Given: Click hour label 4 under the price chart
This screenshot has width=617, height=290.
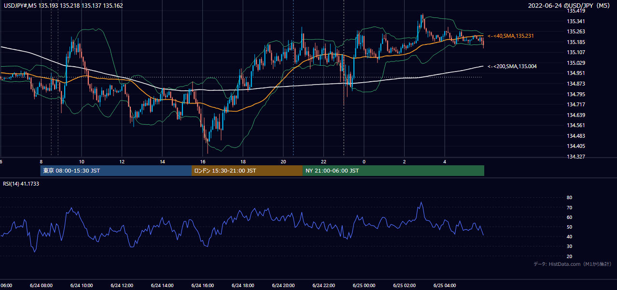Looking at the screenshot, I should tap(445, 161).
